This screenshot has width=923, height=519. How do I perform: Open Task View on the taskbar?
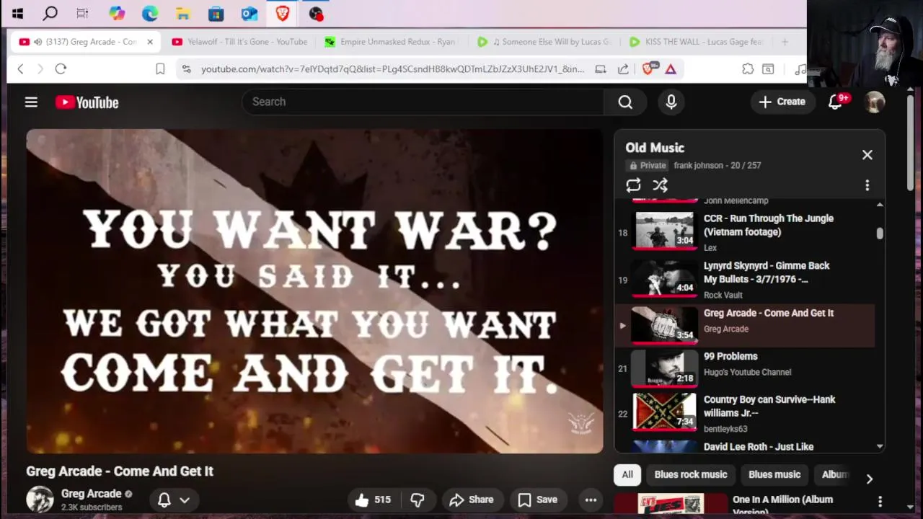click(82, 13)
